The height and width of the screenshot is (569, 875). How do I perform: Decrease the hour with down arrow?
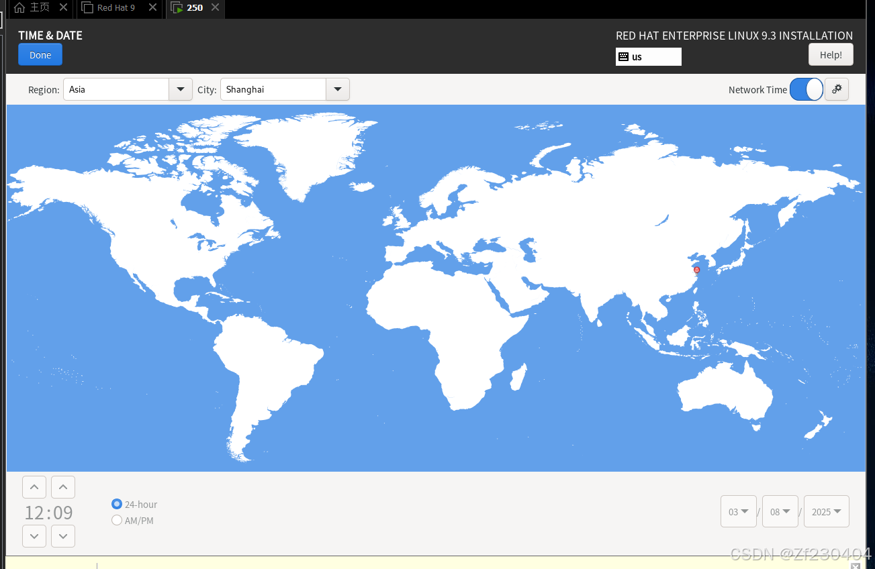pos(34,536)
